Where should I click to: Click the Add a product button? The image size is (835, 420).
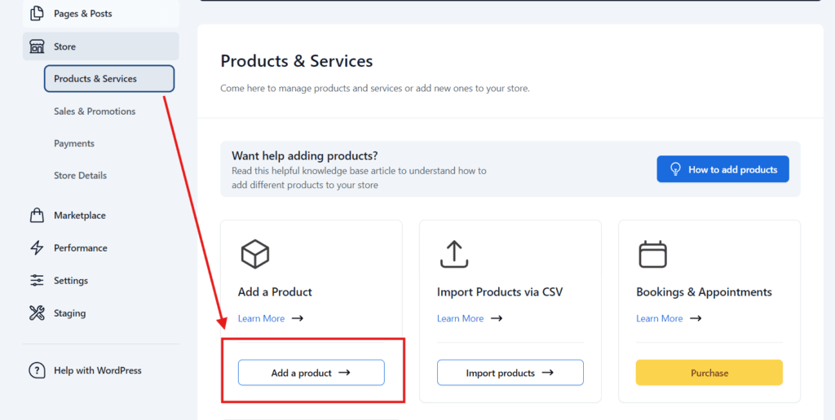point(311,373)
